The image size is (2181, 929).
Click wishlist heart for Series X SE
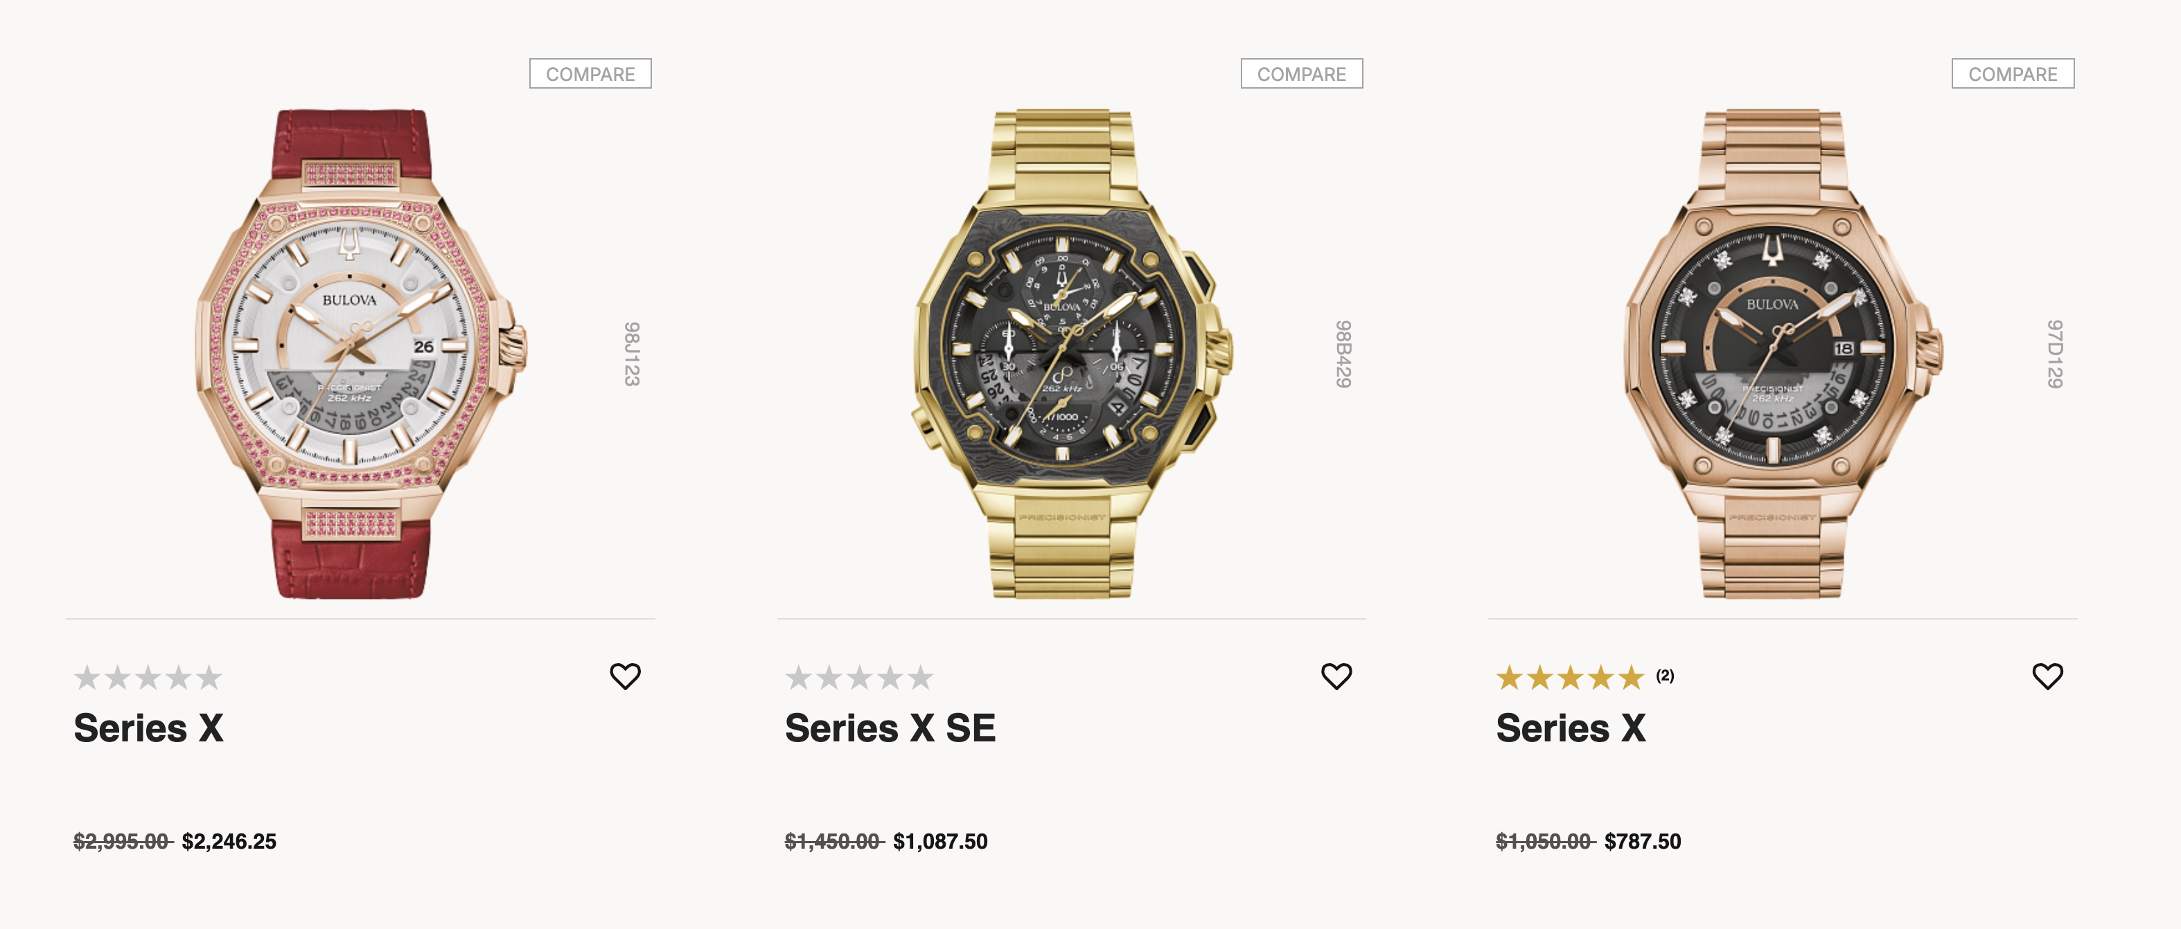1336,676
